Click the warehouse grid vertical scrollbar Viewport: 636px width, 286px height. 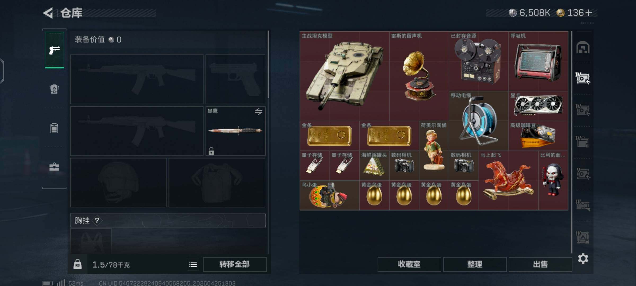tap(572, 142)
